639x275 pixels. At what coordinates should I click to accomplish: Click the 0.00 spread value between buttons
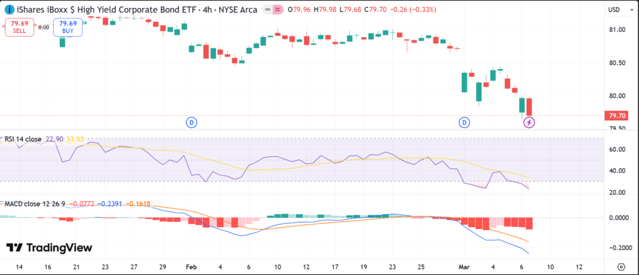click(44, 27)
